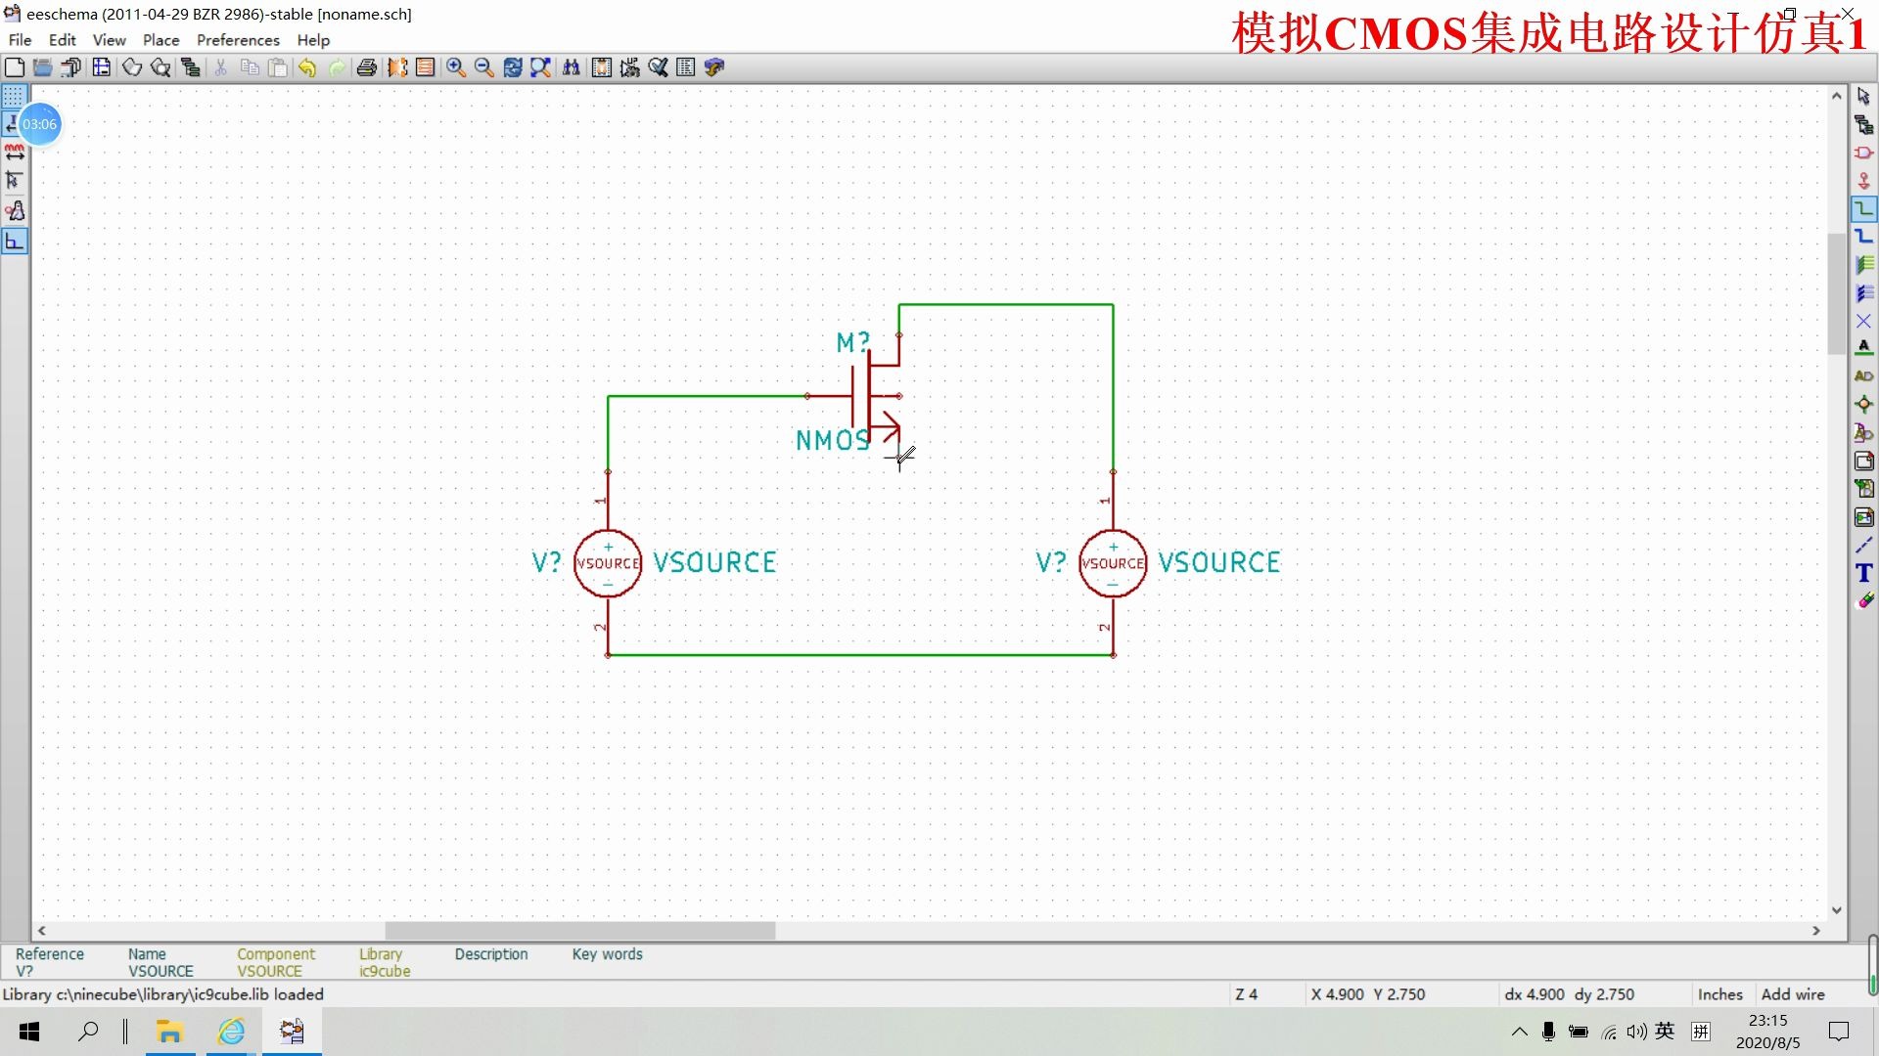Select the Annotate schematic icon
1879x1056 pixels.
coord(630,67)
